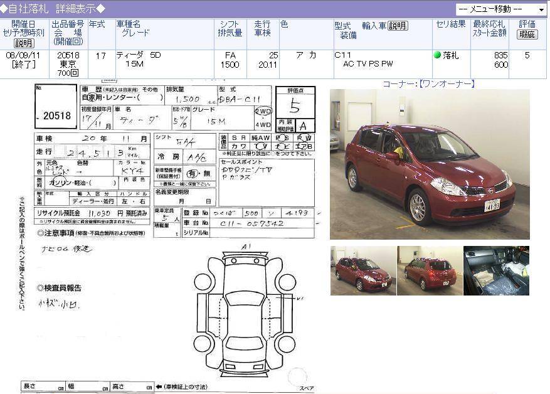Click the start price value 600

click(501, 65)
